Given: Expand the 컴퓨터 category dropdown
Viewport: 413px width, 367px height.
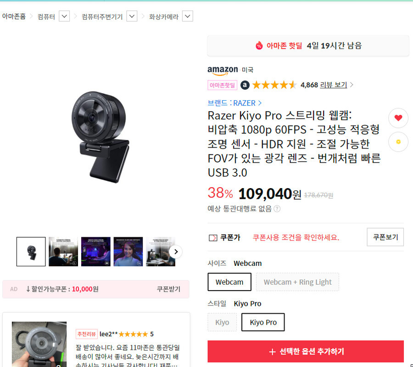Looking at the screenshot, I should (64, 17).
